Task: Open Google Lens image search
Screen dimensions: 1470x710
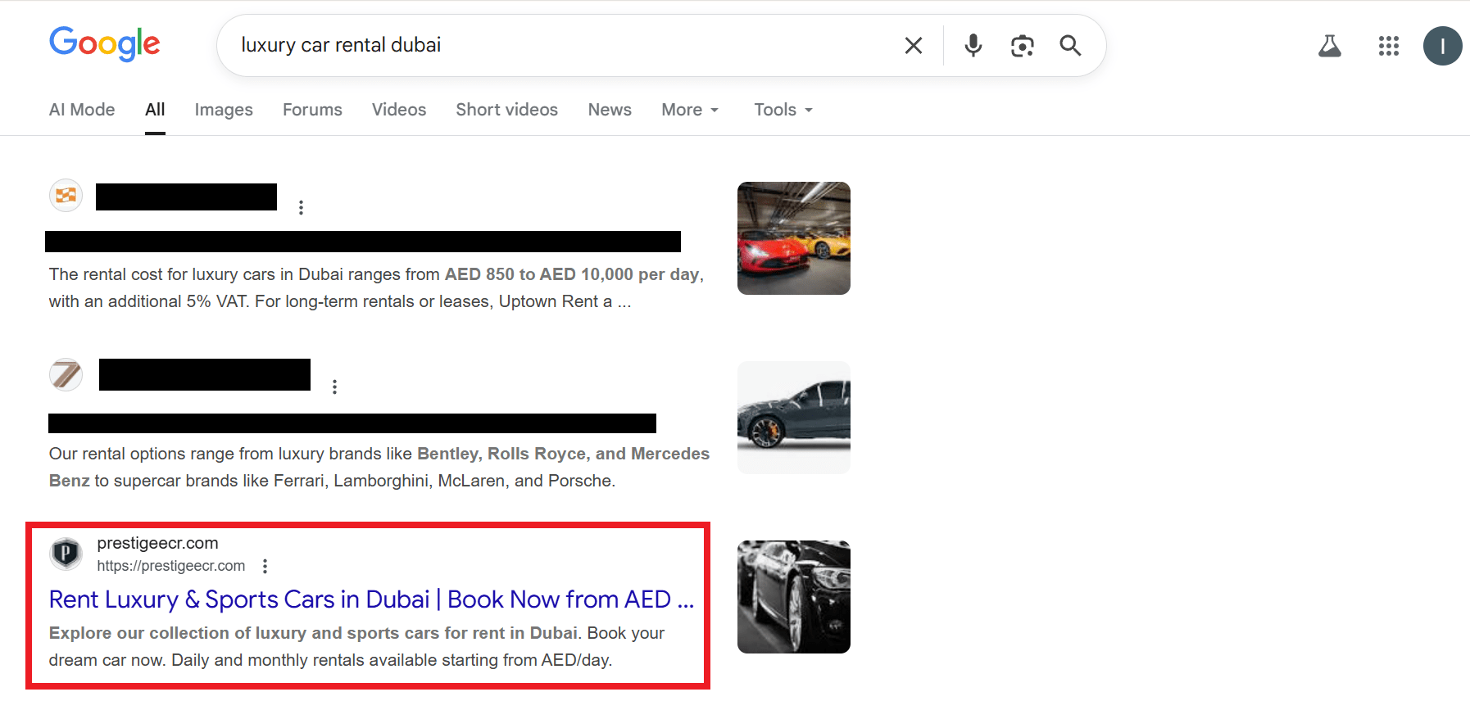Action: [x=1023, y=46]
